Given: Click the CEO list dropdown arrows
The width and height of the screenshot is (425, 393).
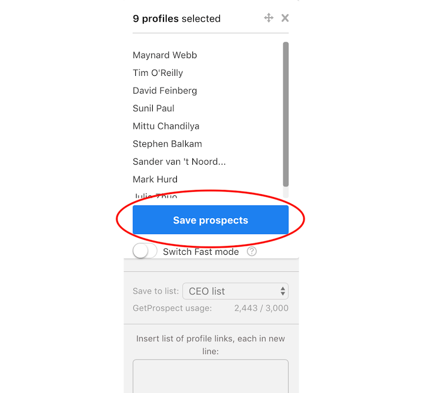Looking at the screenshot, I should (x=283, y=291).
